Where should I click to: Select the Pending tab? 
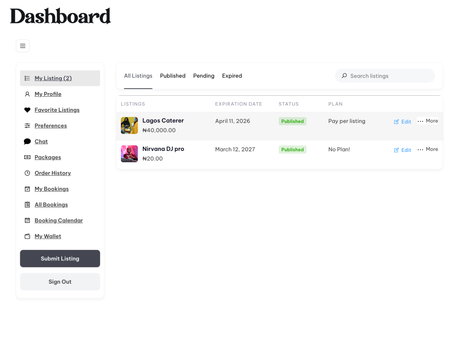pyautogui.click(x=203, y=76)
